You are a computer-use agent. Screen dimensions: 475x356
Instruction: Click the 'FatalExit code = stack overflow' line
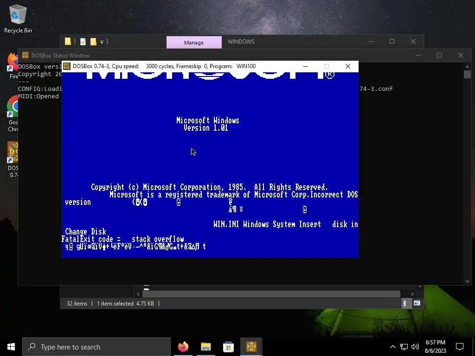(x=122, y=239)
